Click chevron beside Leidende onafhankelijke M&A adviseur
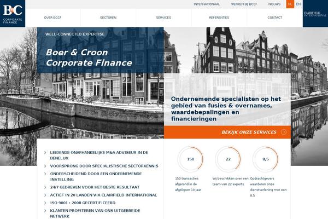Image resolution: width=328 pixels, height=219 pixels. pyautogui.click(x=45, y=153)
